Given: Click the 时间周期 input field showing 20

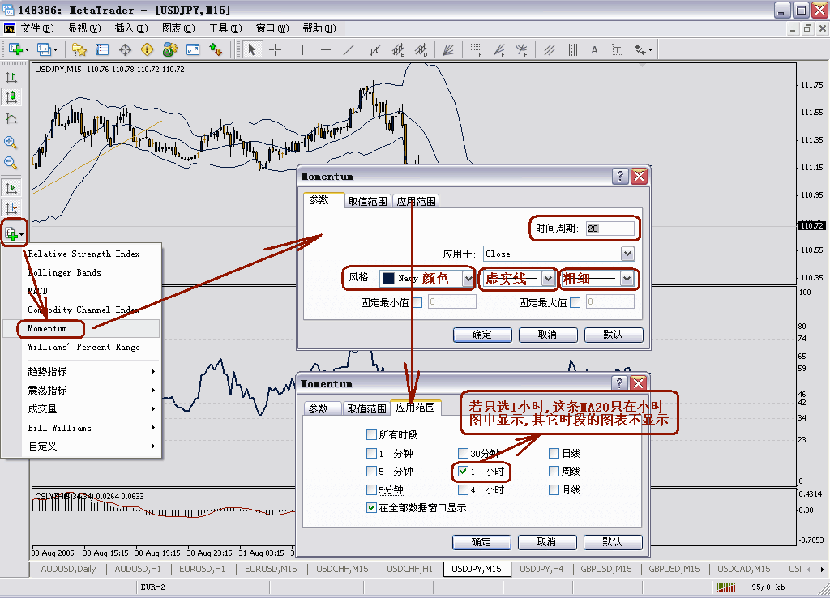Looking at the screenshot, I should pos(610,229).
